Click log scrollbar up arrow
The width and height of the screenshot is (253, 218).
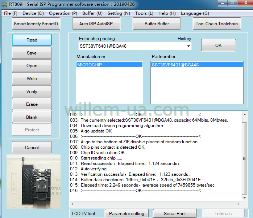click(245, 114)
